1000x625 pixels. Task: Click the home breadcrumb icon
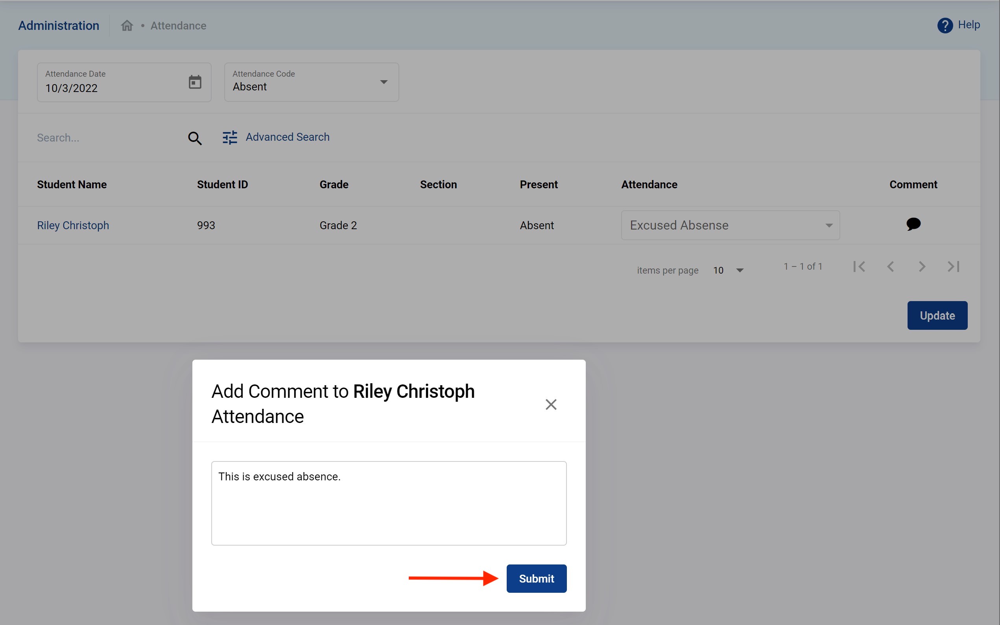(x=127, y=26)
